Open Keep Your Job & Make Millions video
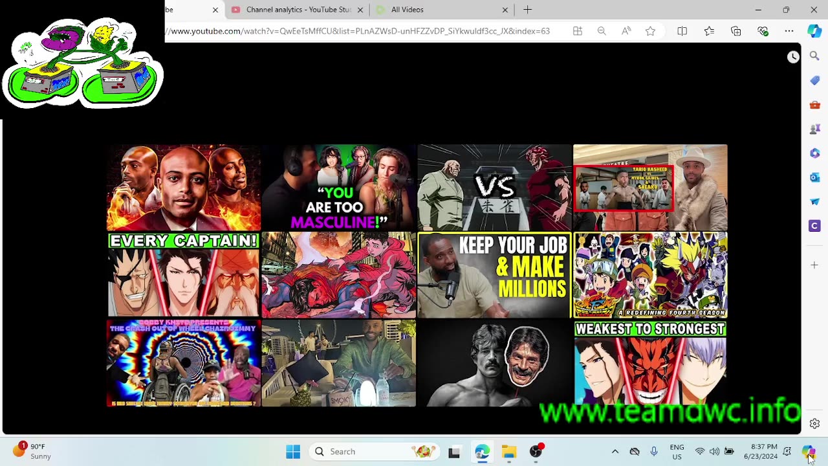This screenshot has width=828, height=466. coord(495,275)
